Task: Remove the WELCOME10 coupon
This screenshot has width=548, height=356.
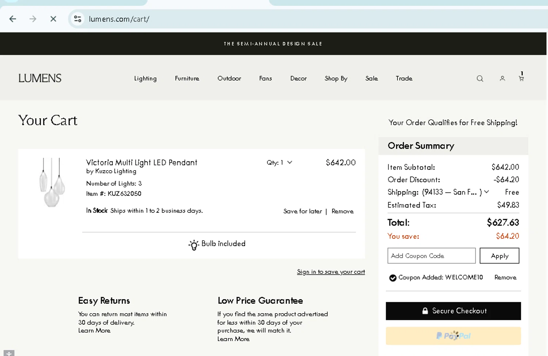Action: (505, 277)
